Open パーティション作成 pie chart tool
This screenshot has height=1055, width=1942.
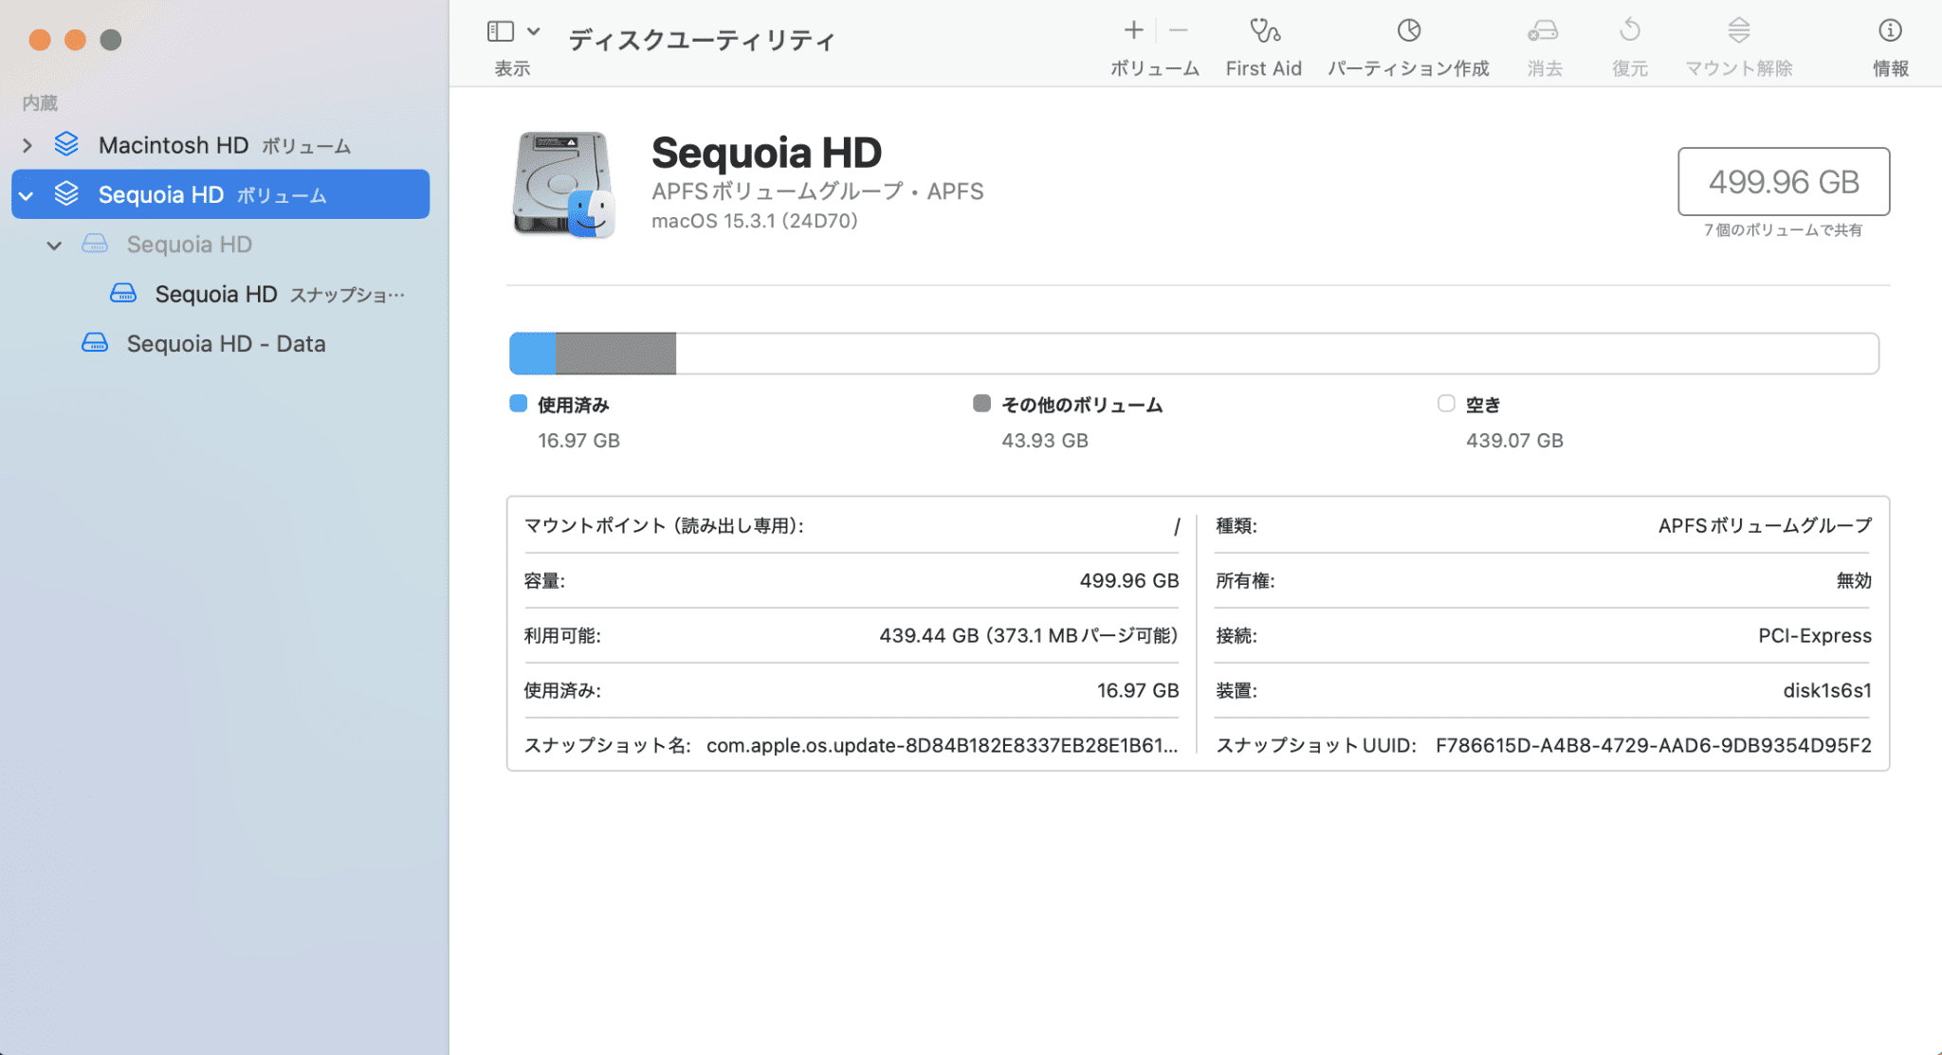[1409, 30]
